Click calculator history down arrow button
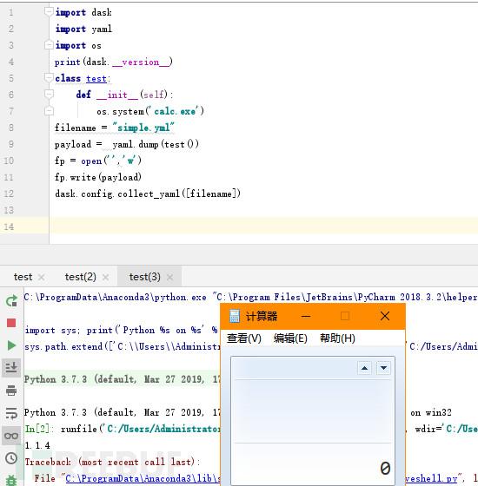This screenshot has height=486, width=478. (383, 368)
